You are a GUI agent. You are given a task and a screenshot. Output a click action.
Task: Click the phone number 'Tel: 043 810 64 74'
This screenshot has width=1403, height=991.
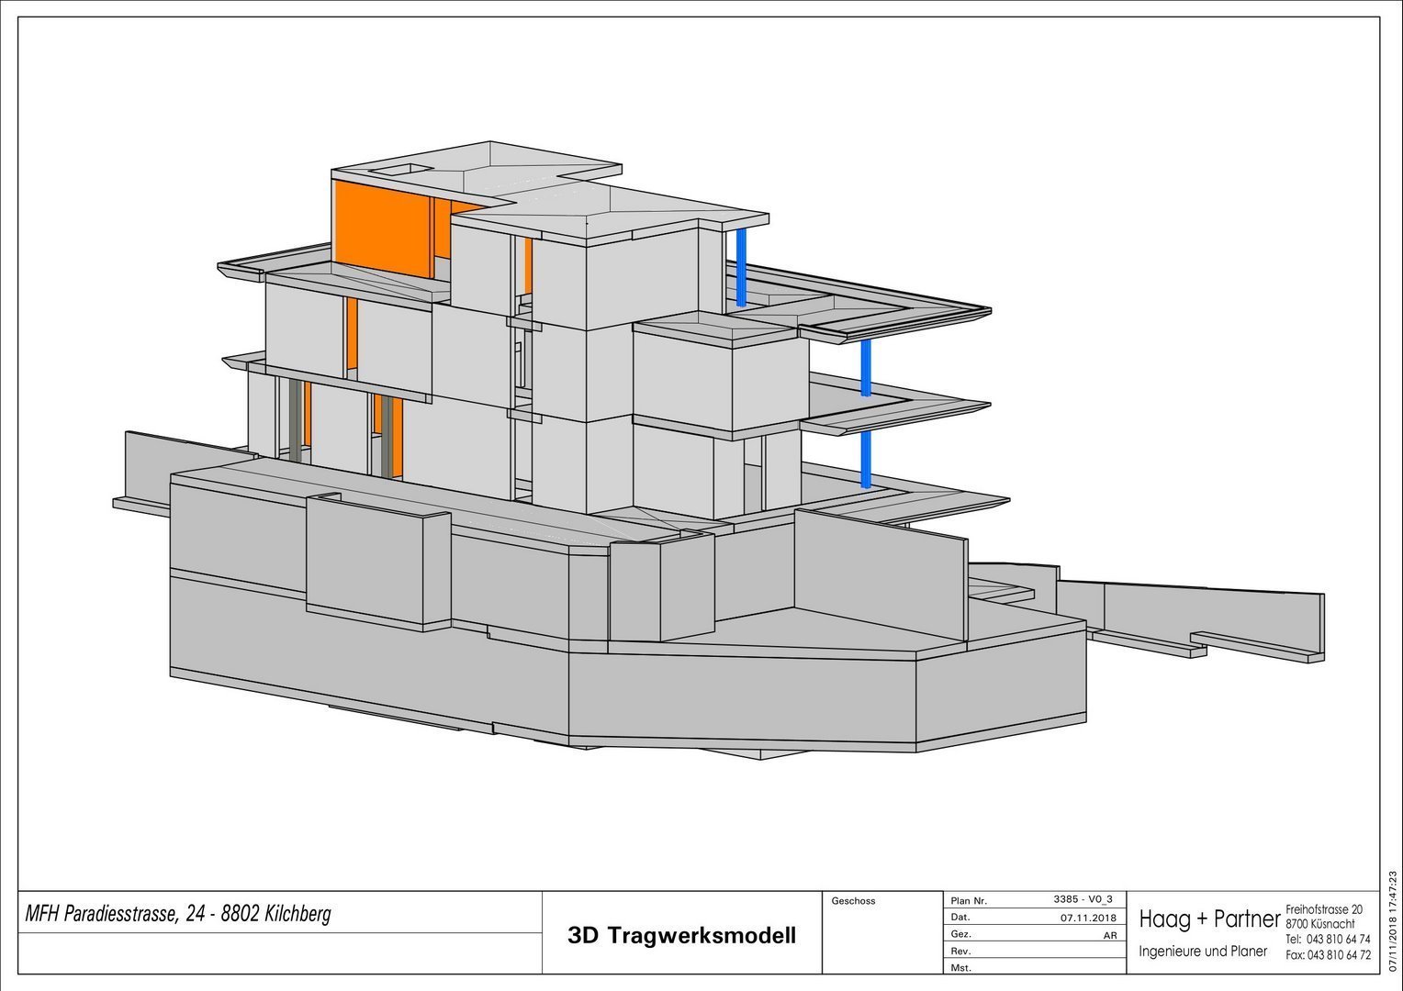pos(1328,940)
